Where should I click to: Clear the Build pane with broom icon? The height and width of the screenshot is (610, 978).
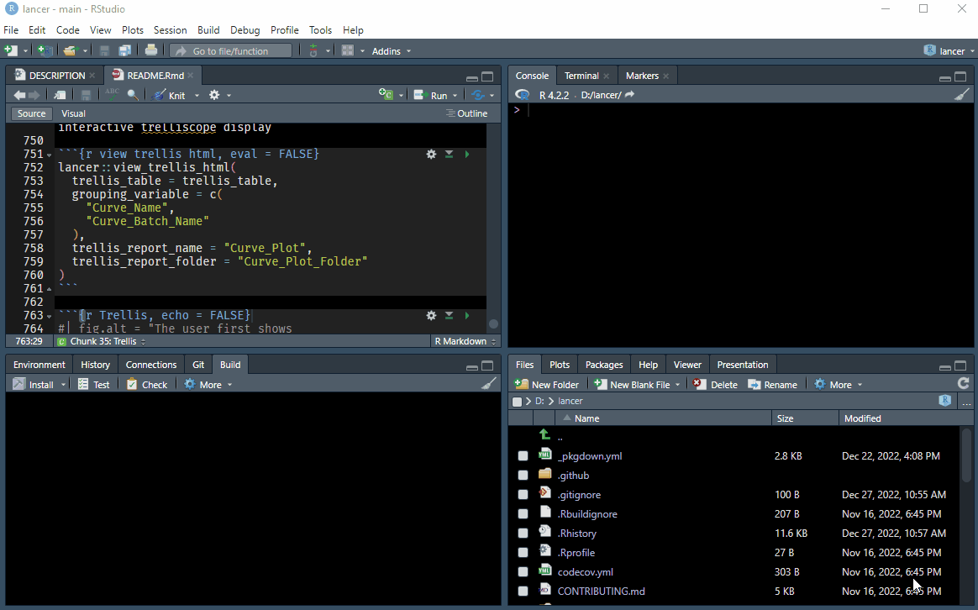490,384
